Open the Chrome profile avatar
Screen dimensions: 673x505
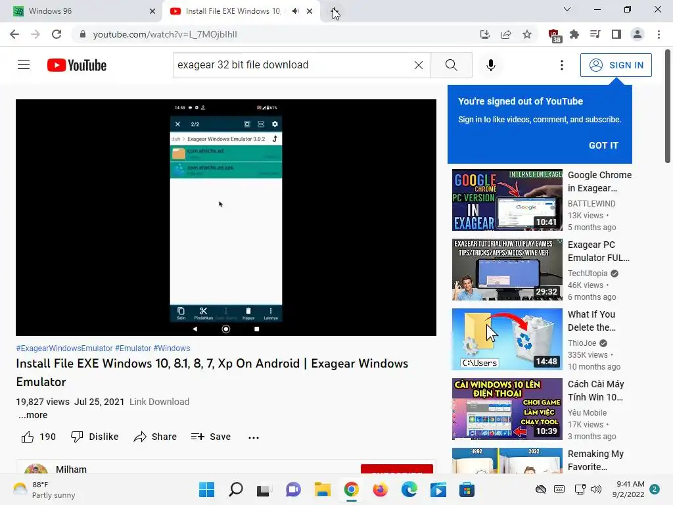coord(638,34)
